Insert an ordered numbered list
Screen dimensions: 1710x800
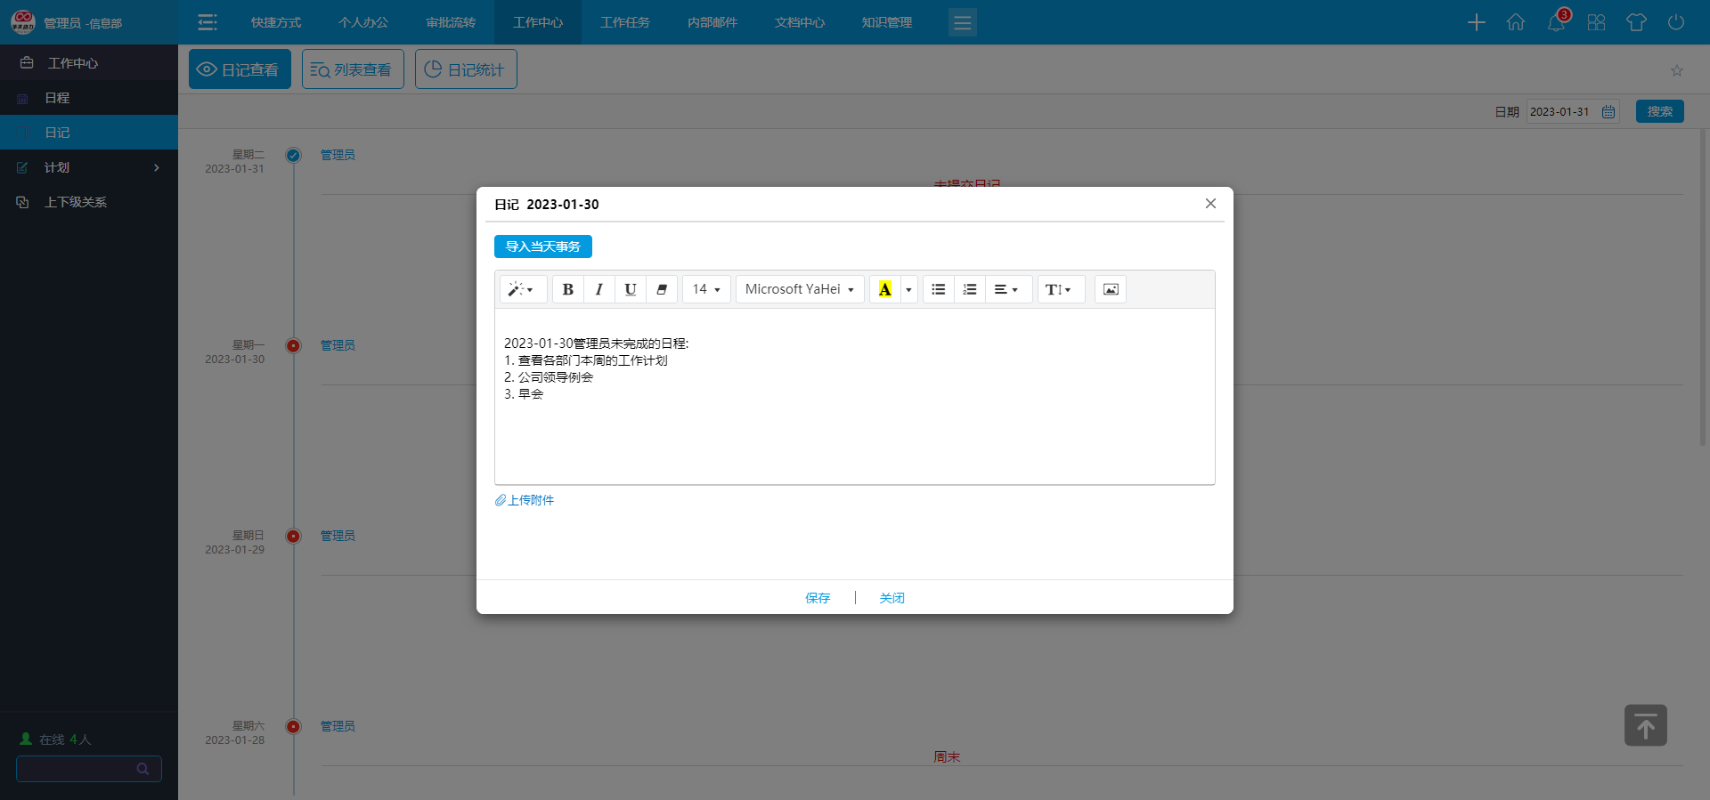click(970, 289)
